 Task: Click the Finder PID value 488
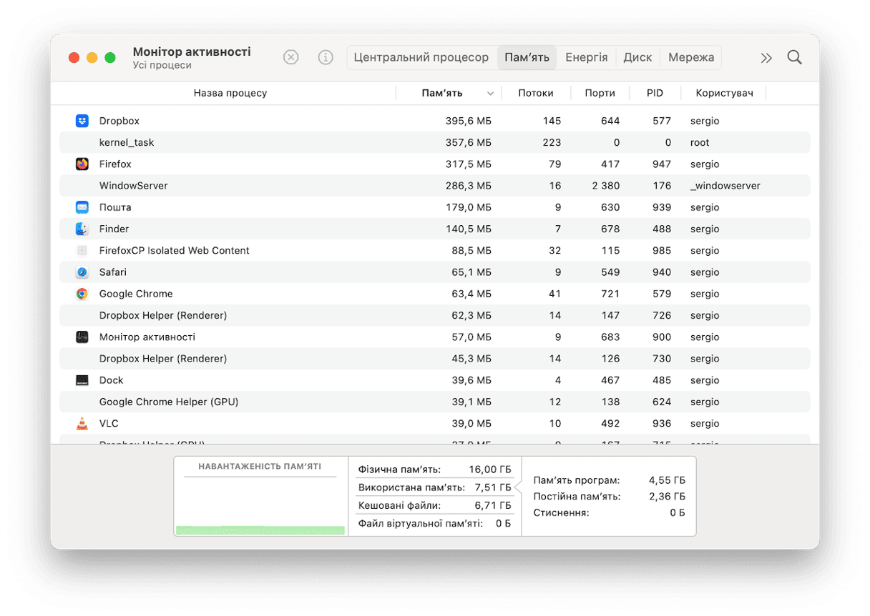[662, 229]
